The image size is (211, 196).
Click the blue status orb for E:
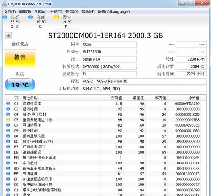point(30,17)
